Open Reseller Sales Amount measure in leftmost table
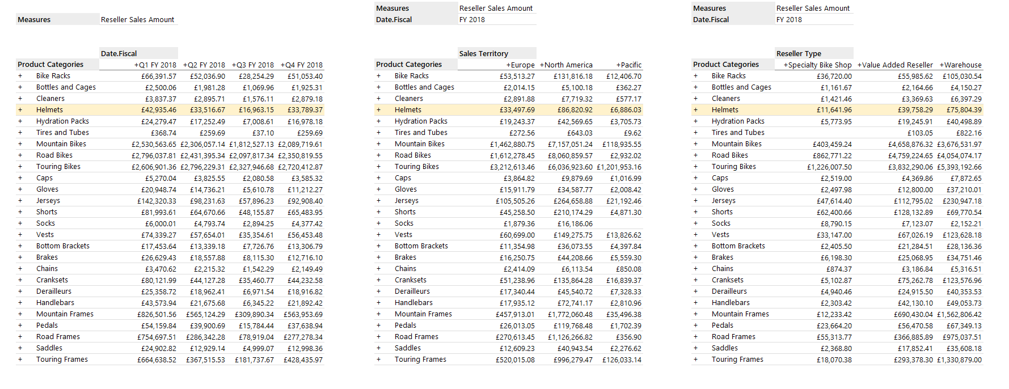This screenshot has height=389, width=1009. point(137,20)
